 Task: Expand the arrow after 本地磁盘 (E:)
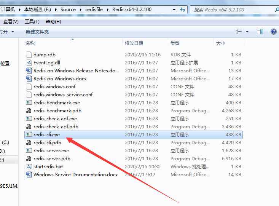(56, 10)
